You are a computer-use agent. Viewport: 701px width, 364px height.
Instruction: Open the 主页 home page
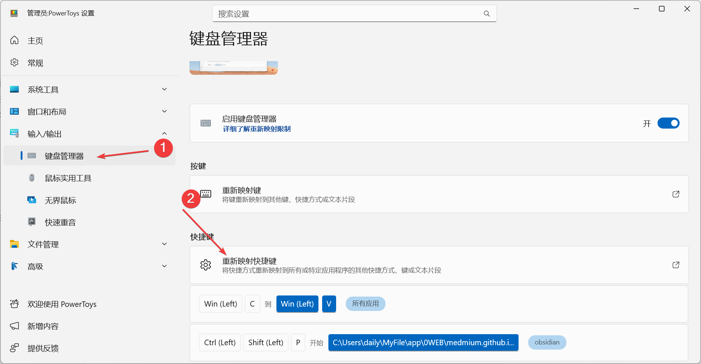[x=35, y=41]
